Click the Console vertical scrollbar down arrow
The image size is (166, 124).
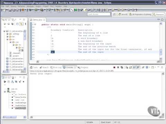(163, 114)
